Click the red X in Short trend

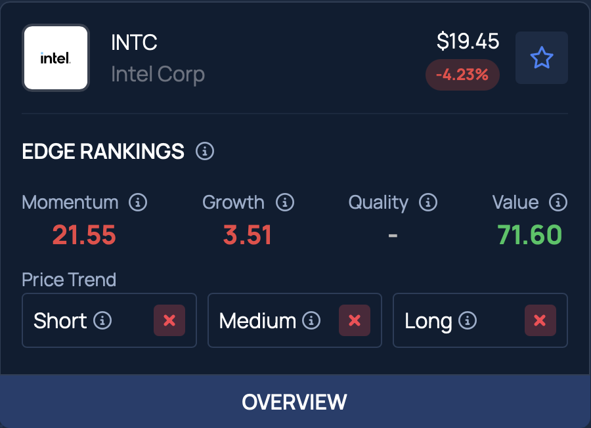[x=169, y=320]
